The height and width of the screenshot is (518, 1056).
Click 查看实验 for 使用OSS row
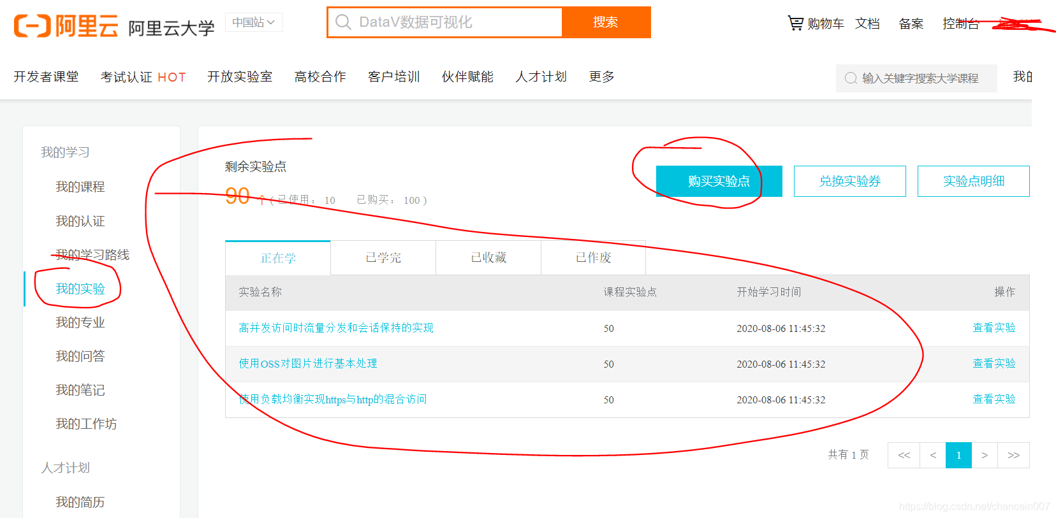coord(994,363)
